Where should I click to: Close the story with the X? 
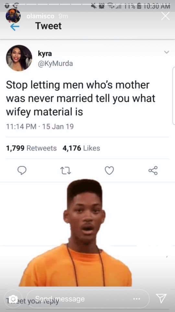pos(165,16)
